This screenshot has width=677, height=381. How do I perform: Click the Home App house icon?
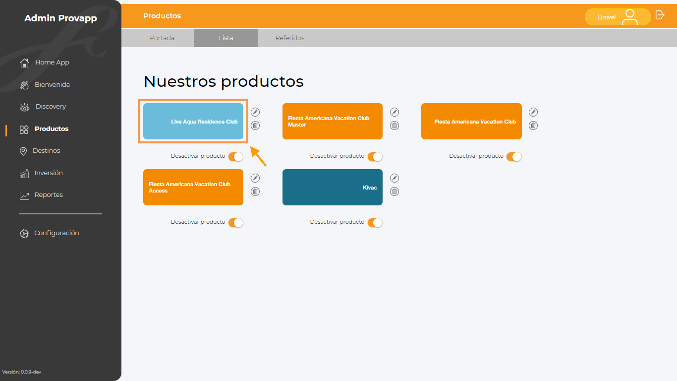(24, 63)
